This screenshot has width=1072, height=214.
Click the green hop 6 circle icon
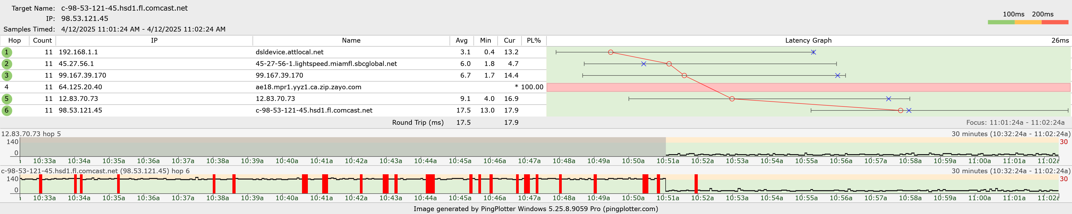[7, 110]
